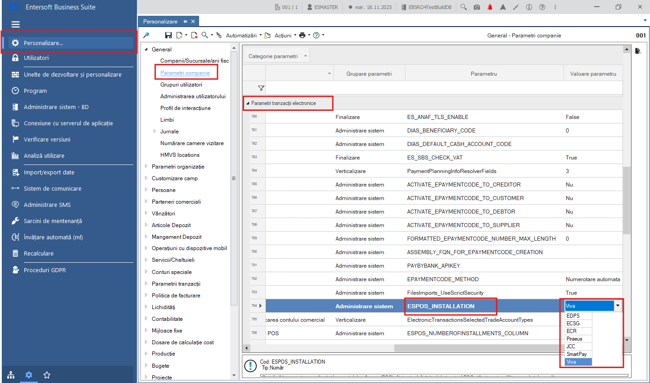
Task: Select Grupuri utilizatori tree item
Action: pyautogui.click(x=181, y=84)
